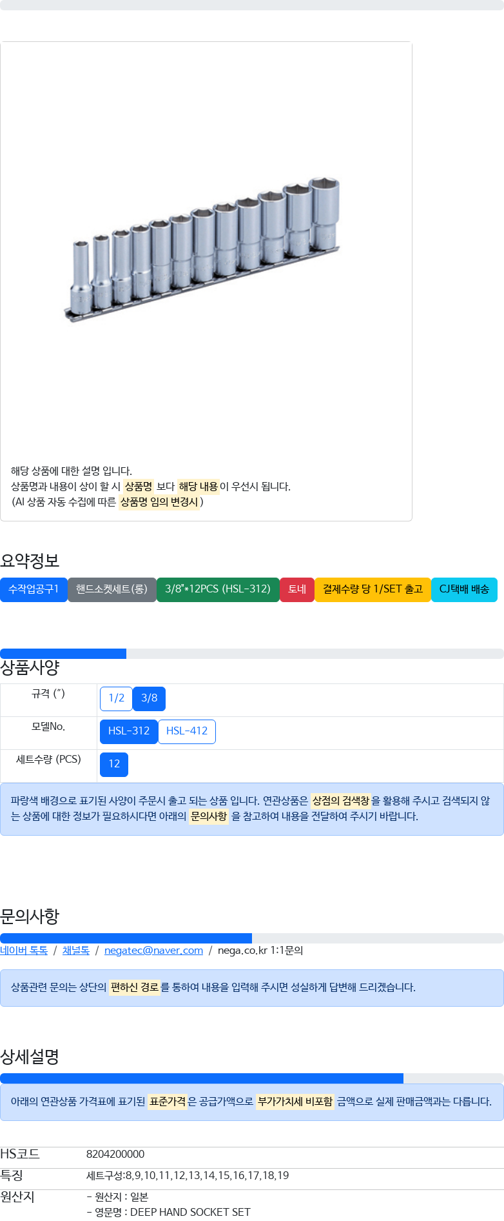The image size is (504, 1221).
Task: Click the progress bar below 문의사항 heading
Action: pos(252,938)
